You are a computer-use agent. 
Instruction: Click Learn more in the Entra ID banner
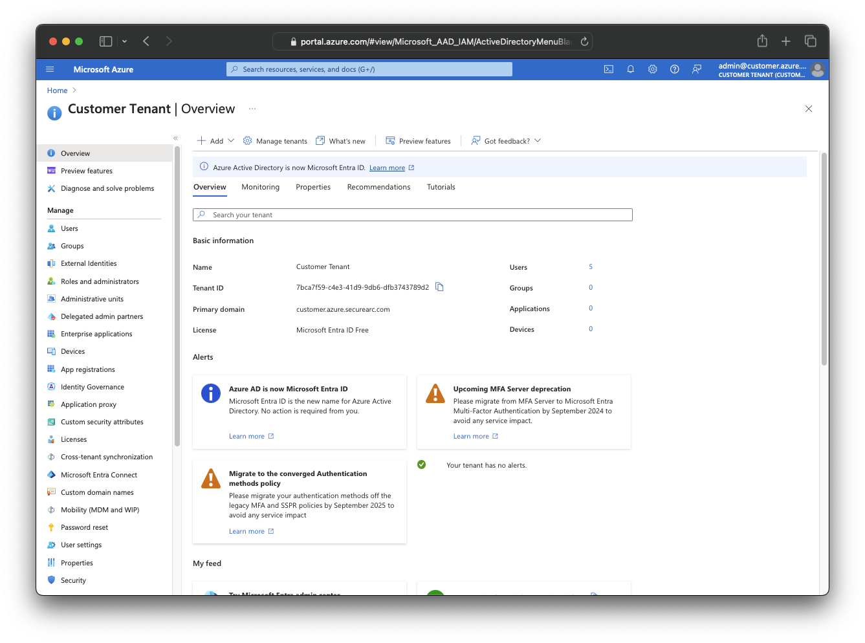[x=387, y=168]
